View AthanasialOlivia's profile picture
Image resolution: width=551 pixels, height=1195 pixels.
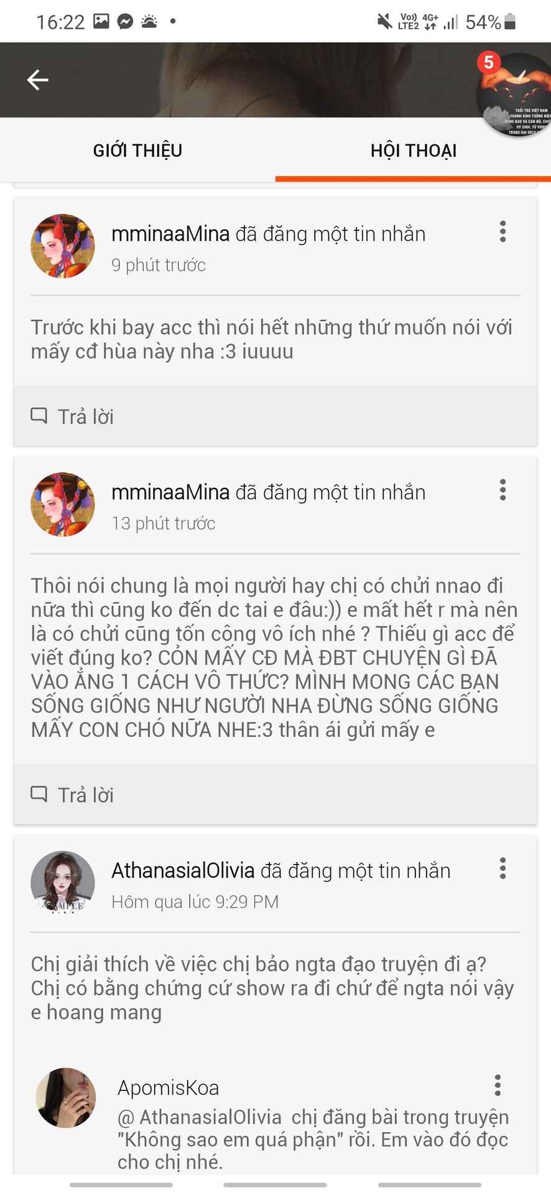63,883
